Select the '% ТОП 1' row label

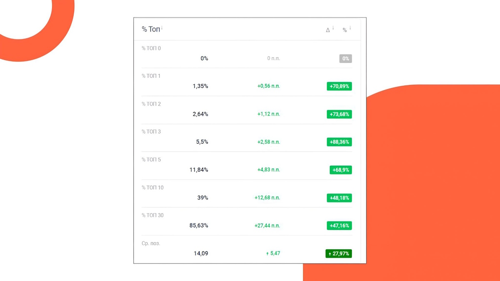click(x=151, y=76)
